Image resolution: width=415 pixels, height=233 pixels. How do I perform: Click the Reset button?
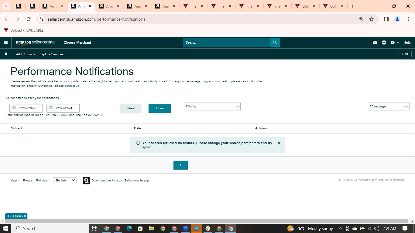tap(131, 108)
